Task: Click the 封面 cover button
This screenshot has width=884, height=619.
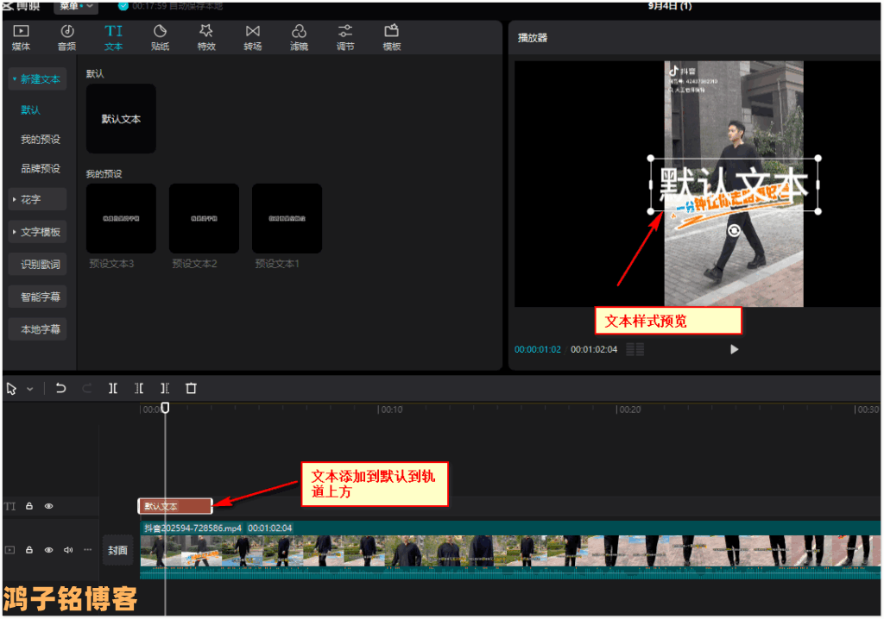Action: (117, 550)
